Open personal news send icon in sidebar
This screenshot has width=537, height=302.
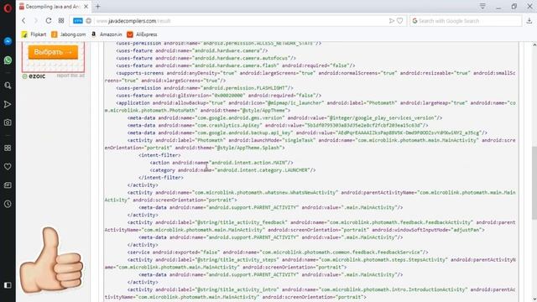point(8,104)
